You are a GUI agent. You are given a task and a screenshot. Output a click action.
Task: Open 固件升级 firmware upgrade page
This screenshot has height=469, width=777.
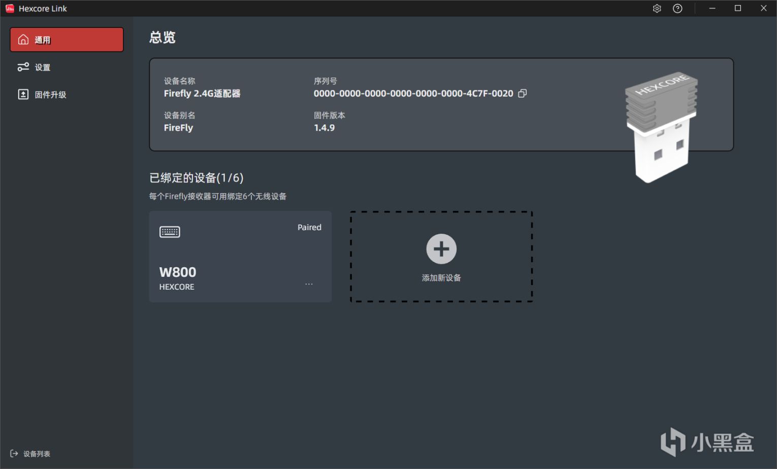pyautogui.click(x=67, y=95)
